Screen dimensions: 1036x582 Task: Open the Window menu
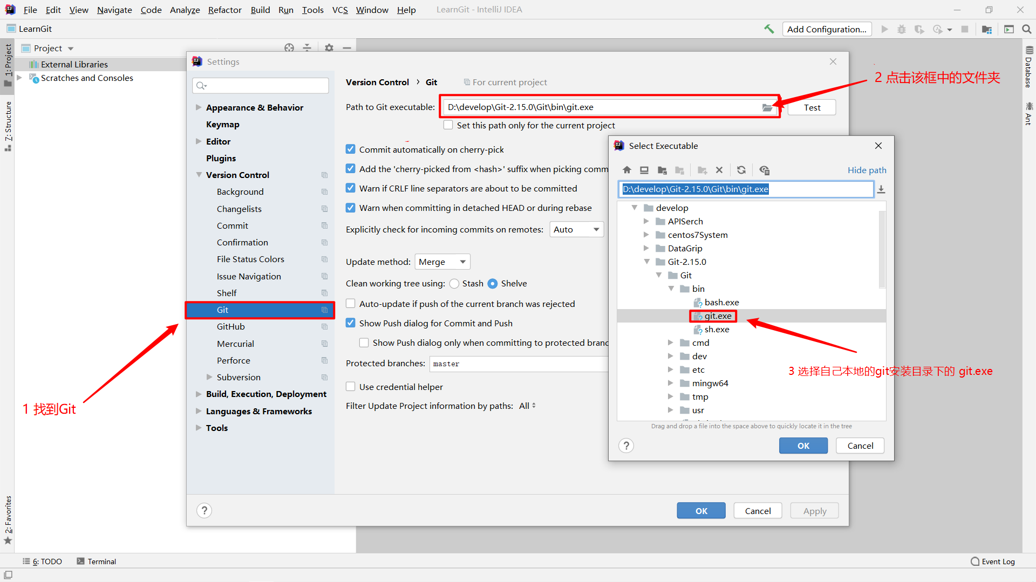tap(372, 10)
